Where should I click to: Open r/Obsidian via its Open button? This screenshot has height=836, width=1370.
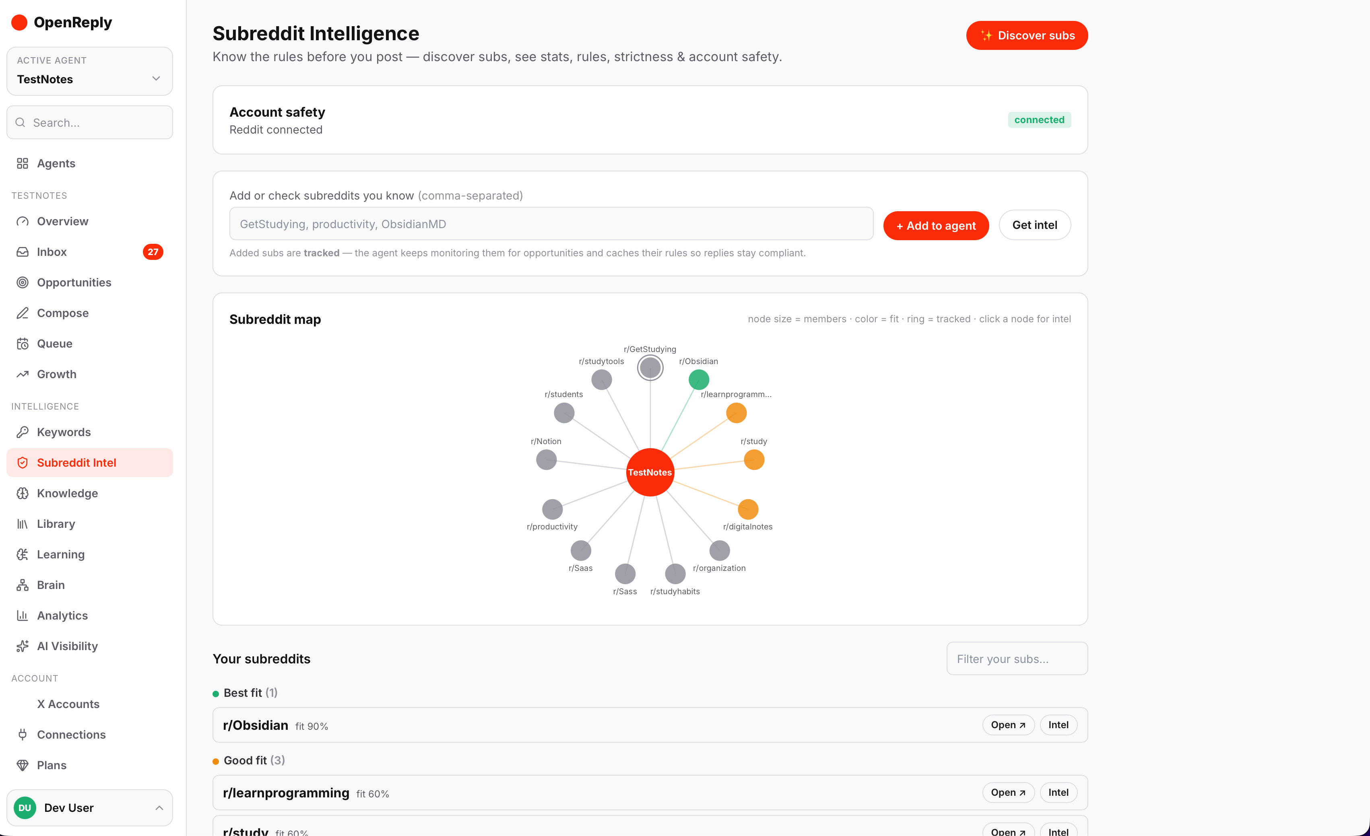coord(1008,725)
